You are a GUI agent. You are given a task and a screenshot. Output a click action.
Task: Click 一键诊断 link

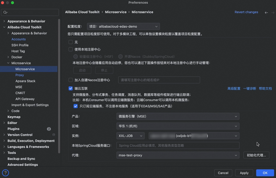[250, 88]
